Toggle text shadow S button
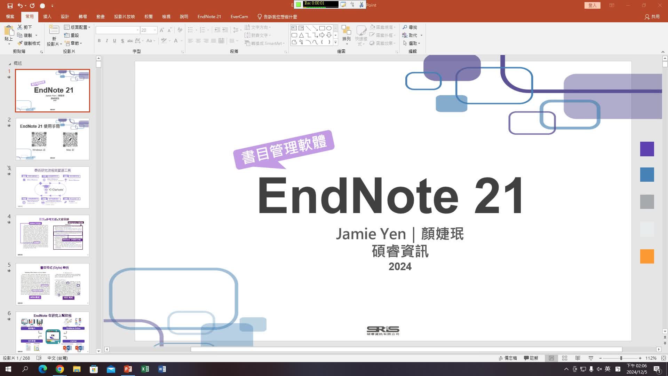This screenshot has height=376, width=668. (x=122, y=41)
